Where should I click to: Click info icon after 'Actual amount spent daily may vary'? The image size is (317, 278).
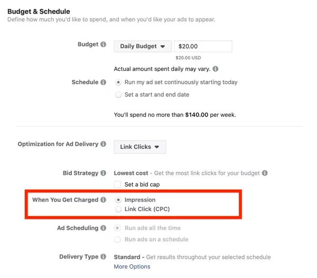(216, 69)
